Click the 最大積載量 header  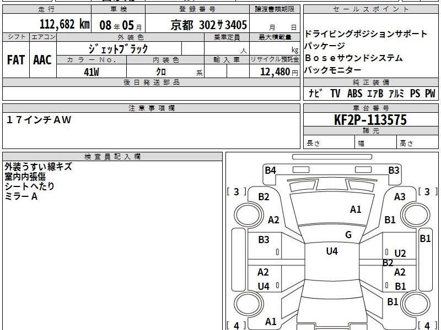[275, 37]
